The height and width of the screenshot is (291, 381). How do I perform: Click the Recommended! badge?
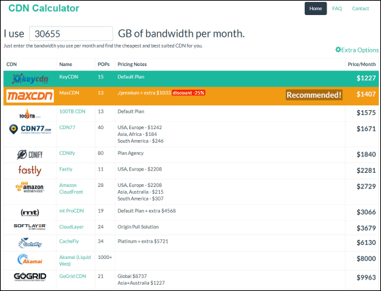click(314, 95)
